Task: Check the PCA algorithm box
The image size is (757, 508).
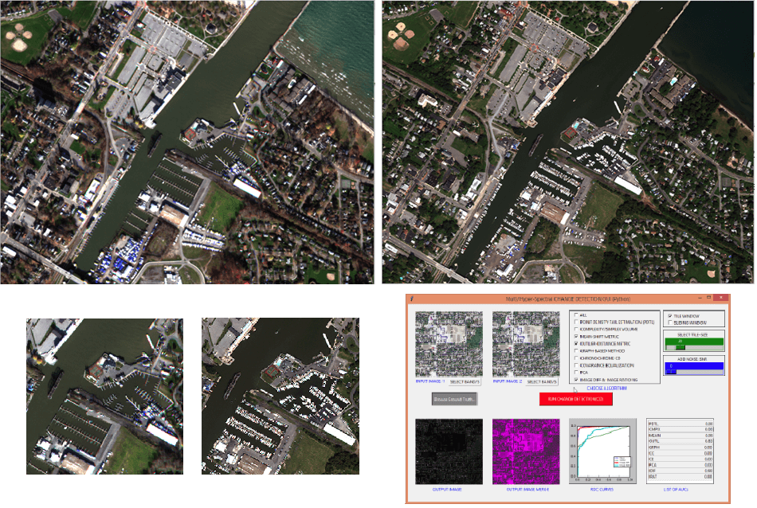Action: tap(577, 373)
